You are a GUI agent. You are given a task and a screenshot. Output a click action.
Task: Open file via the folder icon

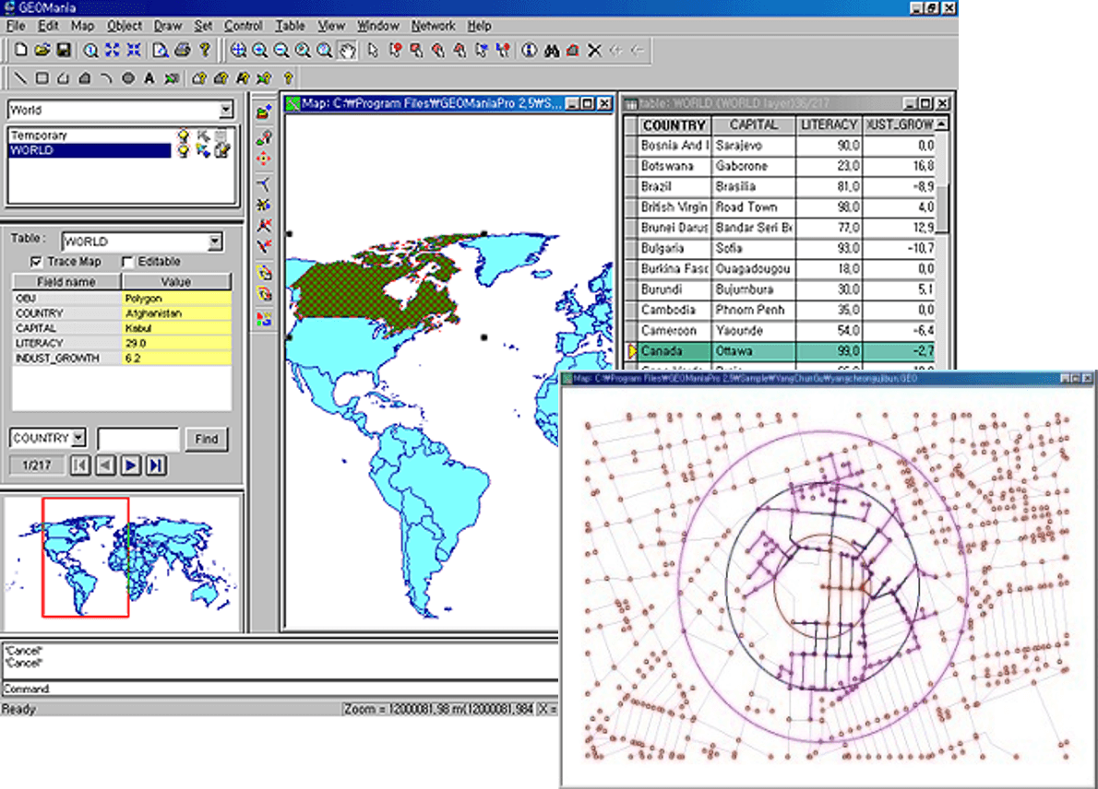42,50
